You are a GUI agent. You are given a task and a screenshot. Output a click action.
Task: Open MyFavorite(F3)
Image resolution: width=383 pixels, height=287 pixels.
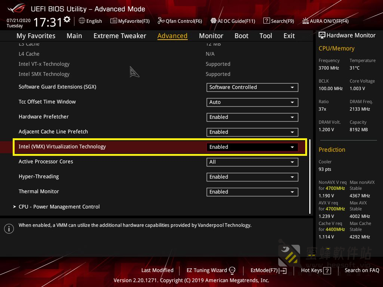[x=130, y=21]
